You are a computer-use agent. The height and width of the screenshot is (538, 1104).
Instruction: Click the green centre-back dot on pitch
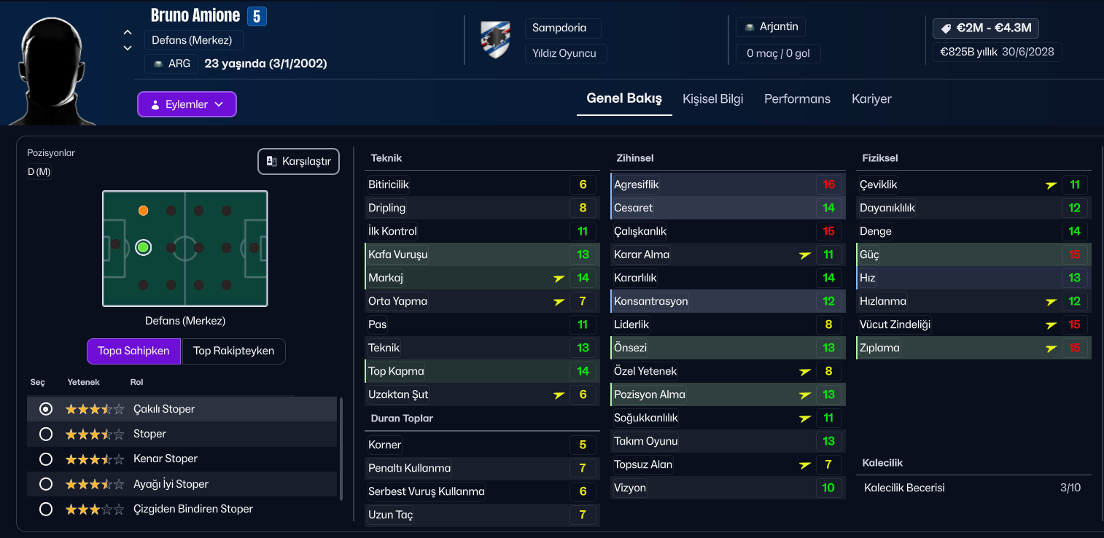point(144,248)
